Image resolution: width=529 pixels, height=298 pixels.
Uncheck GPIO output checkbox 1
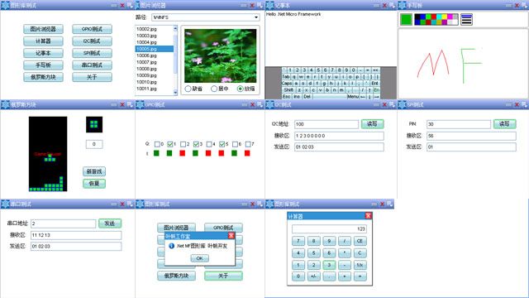tap(170, 144)
